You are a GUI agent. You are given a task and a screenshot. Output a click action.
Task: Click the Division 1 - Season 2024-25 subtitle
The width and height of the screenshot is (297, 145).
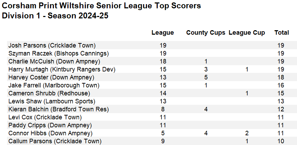click(55, 16)
